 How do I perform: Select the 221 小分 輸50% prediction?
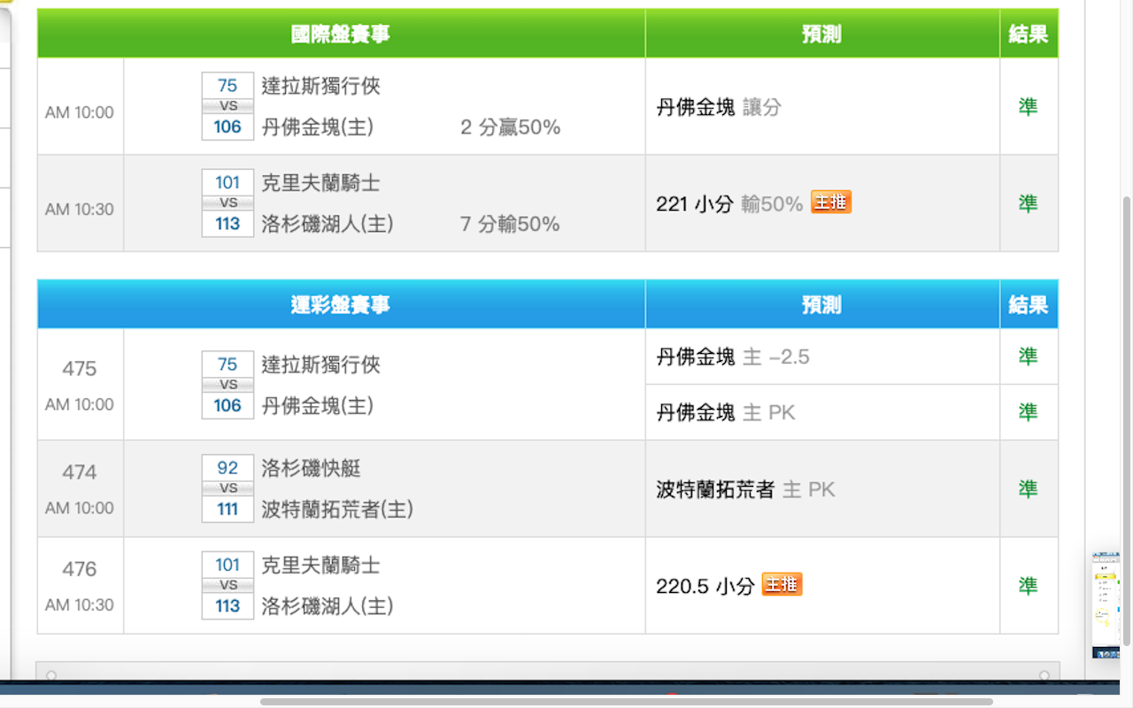point(729,204)
